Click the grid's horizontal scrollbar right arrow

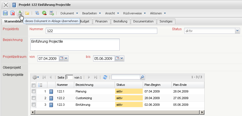coord(202,112)
